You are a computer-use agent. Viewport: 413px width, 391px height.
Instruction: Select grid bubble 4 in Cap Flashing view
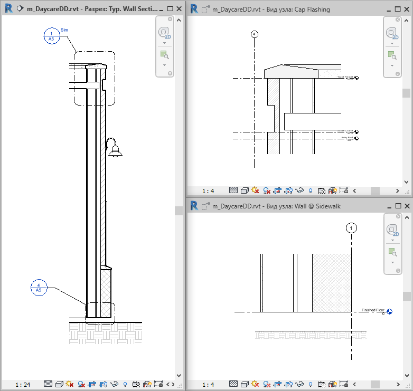[x=254, y=34]
